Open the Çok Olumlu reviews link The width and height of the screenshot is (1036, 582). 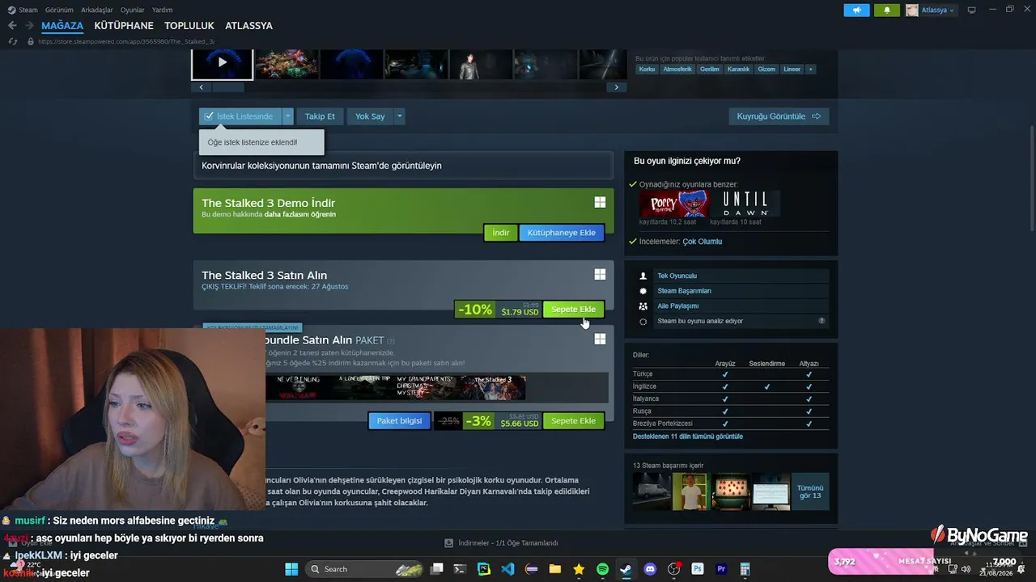pos(702,242)
